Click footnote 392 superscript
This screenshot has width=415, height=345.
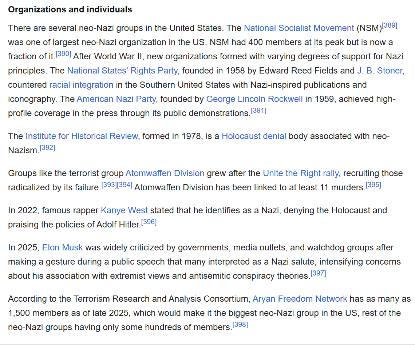coord(47,148)
